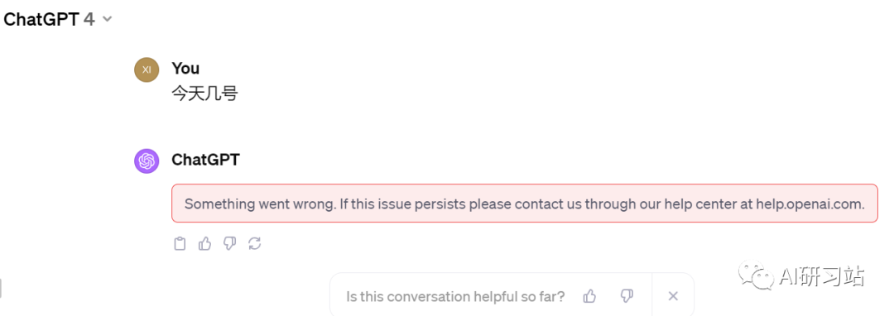The width and height of the screenshot is (894, 316).
Task: Dismiss the conversation helpful prompt
Action: tap(673, 296)
